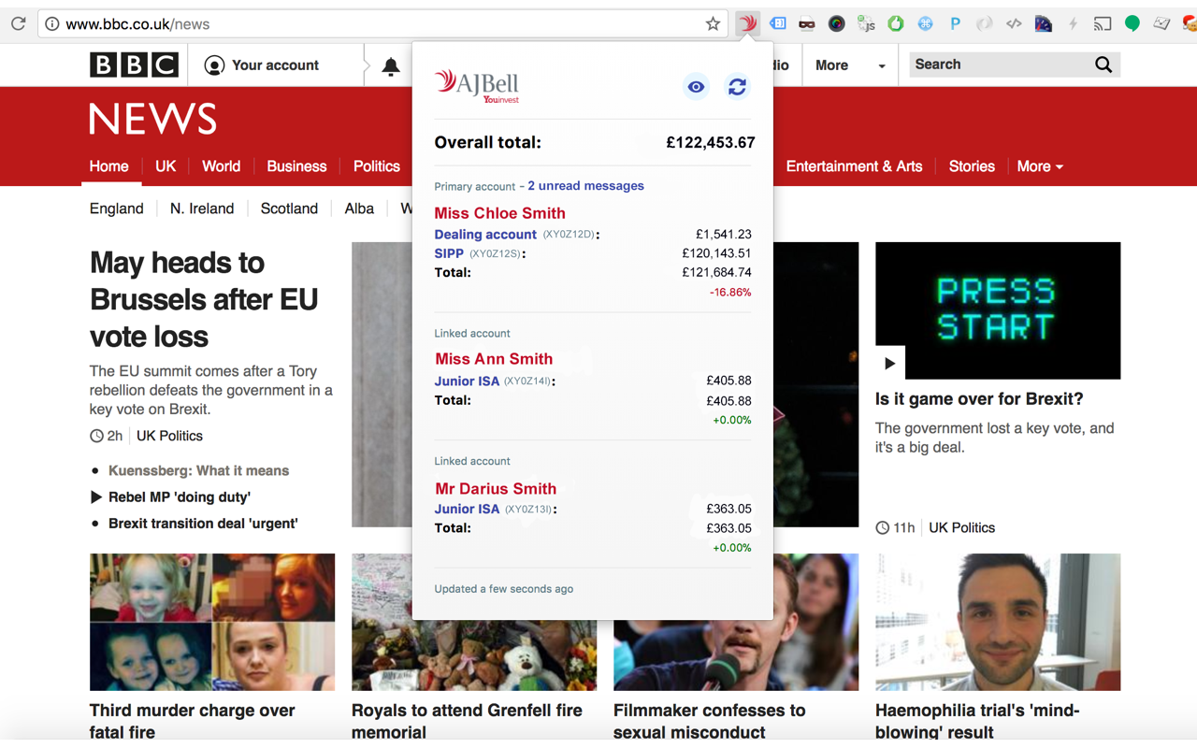The height and width of the screenshot is (748, 1197).
Task: Select the Scotland regional tab
Action: click(289, 209)
